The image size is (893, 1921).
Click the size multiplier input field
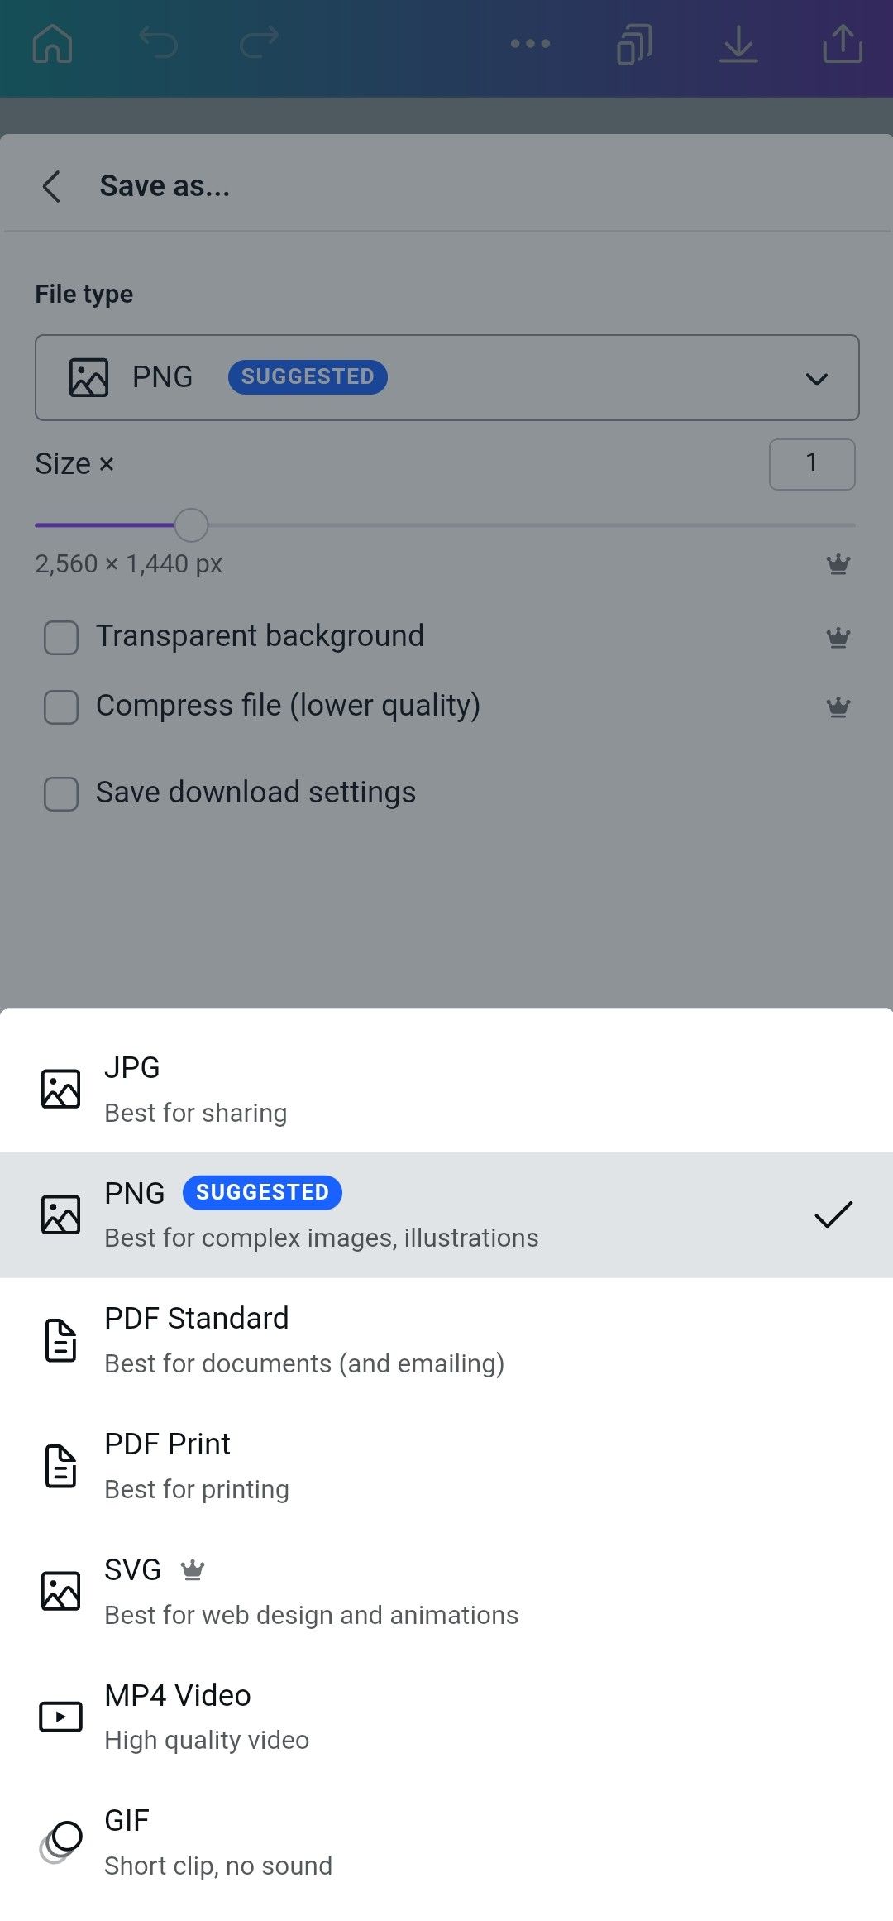pyautogui.click(x=812, y=464)
